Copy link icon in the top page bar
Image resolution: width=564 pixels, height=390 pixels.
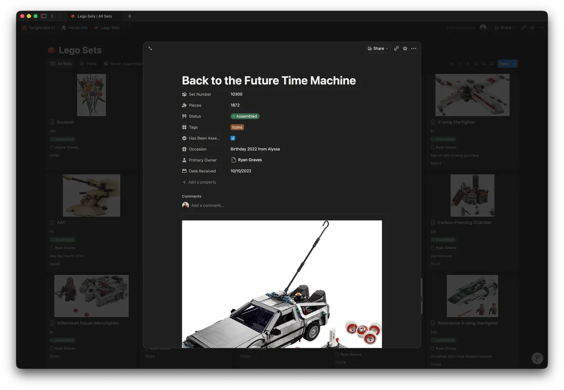524,28
